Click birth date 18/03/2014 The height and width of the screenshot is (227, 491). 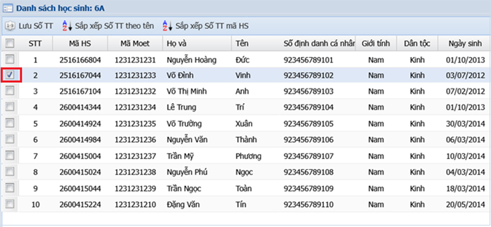[x=465, y=188]
